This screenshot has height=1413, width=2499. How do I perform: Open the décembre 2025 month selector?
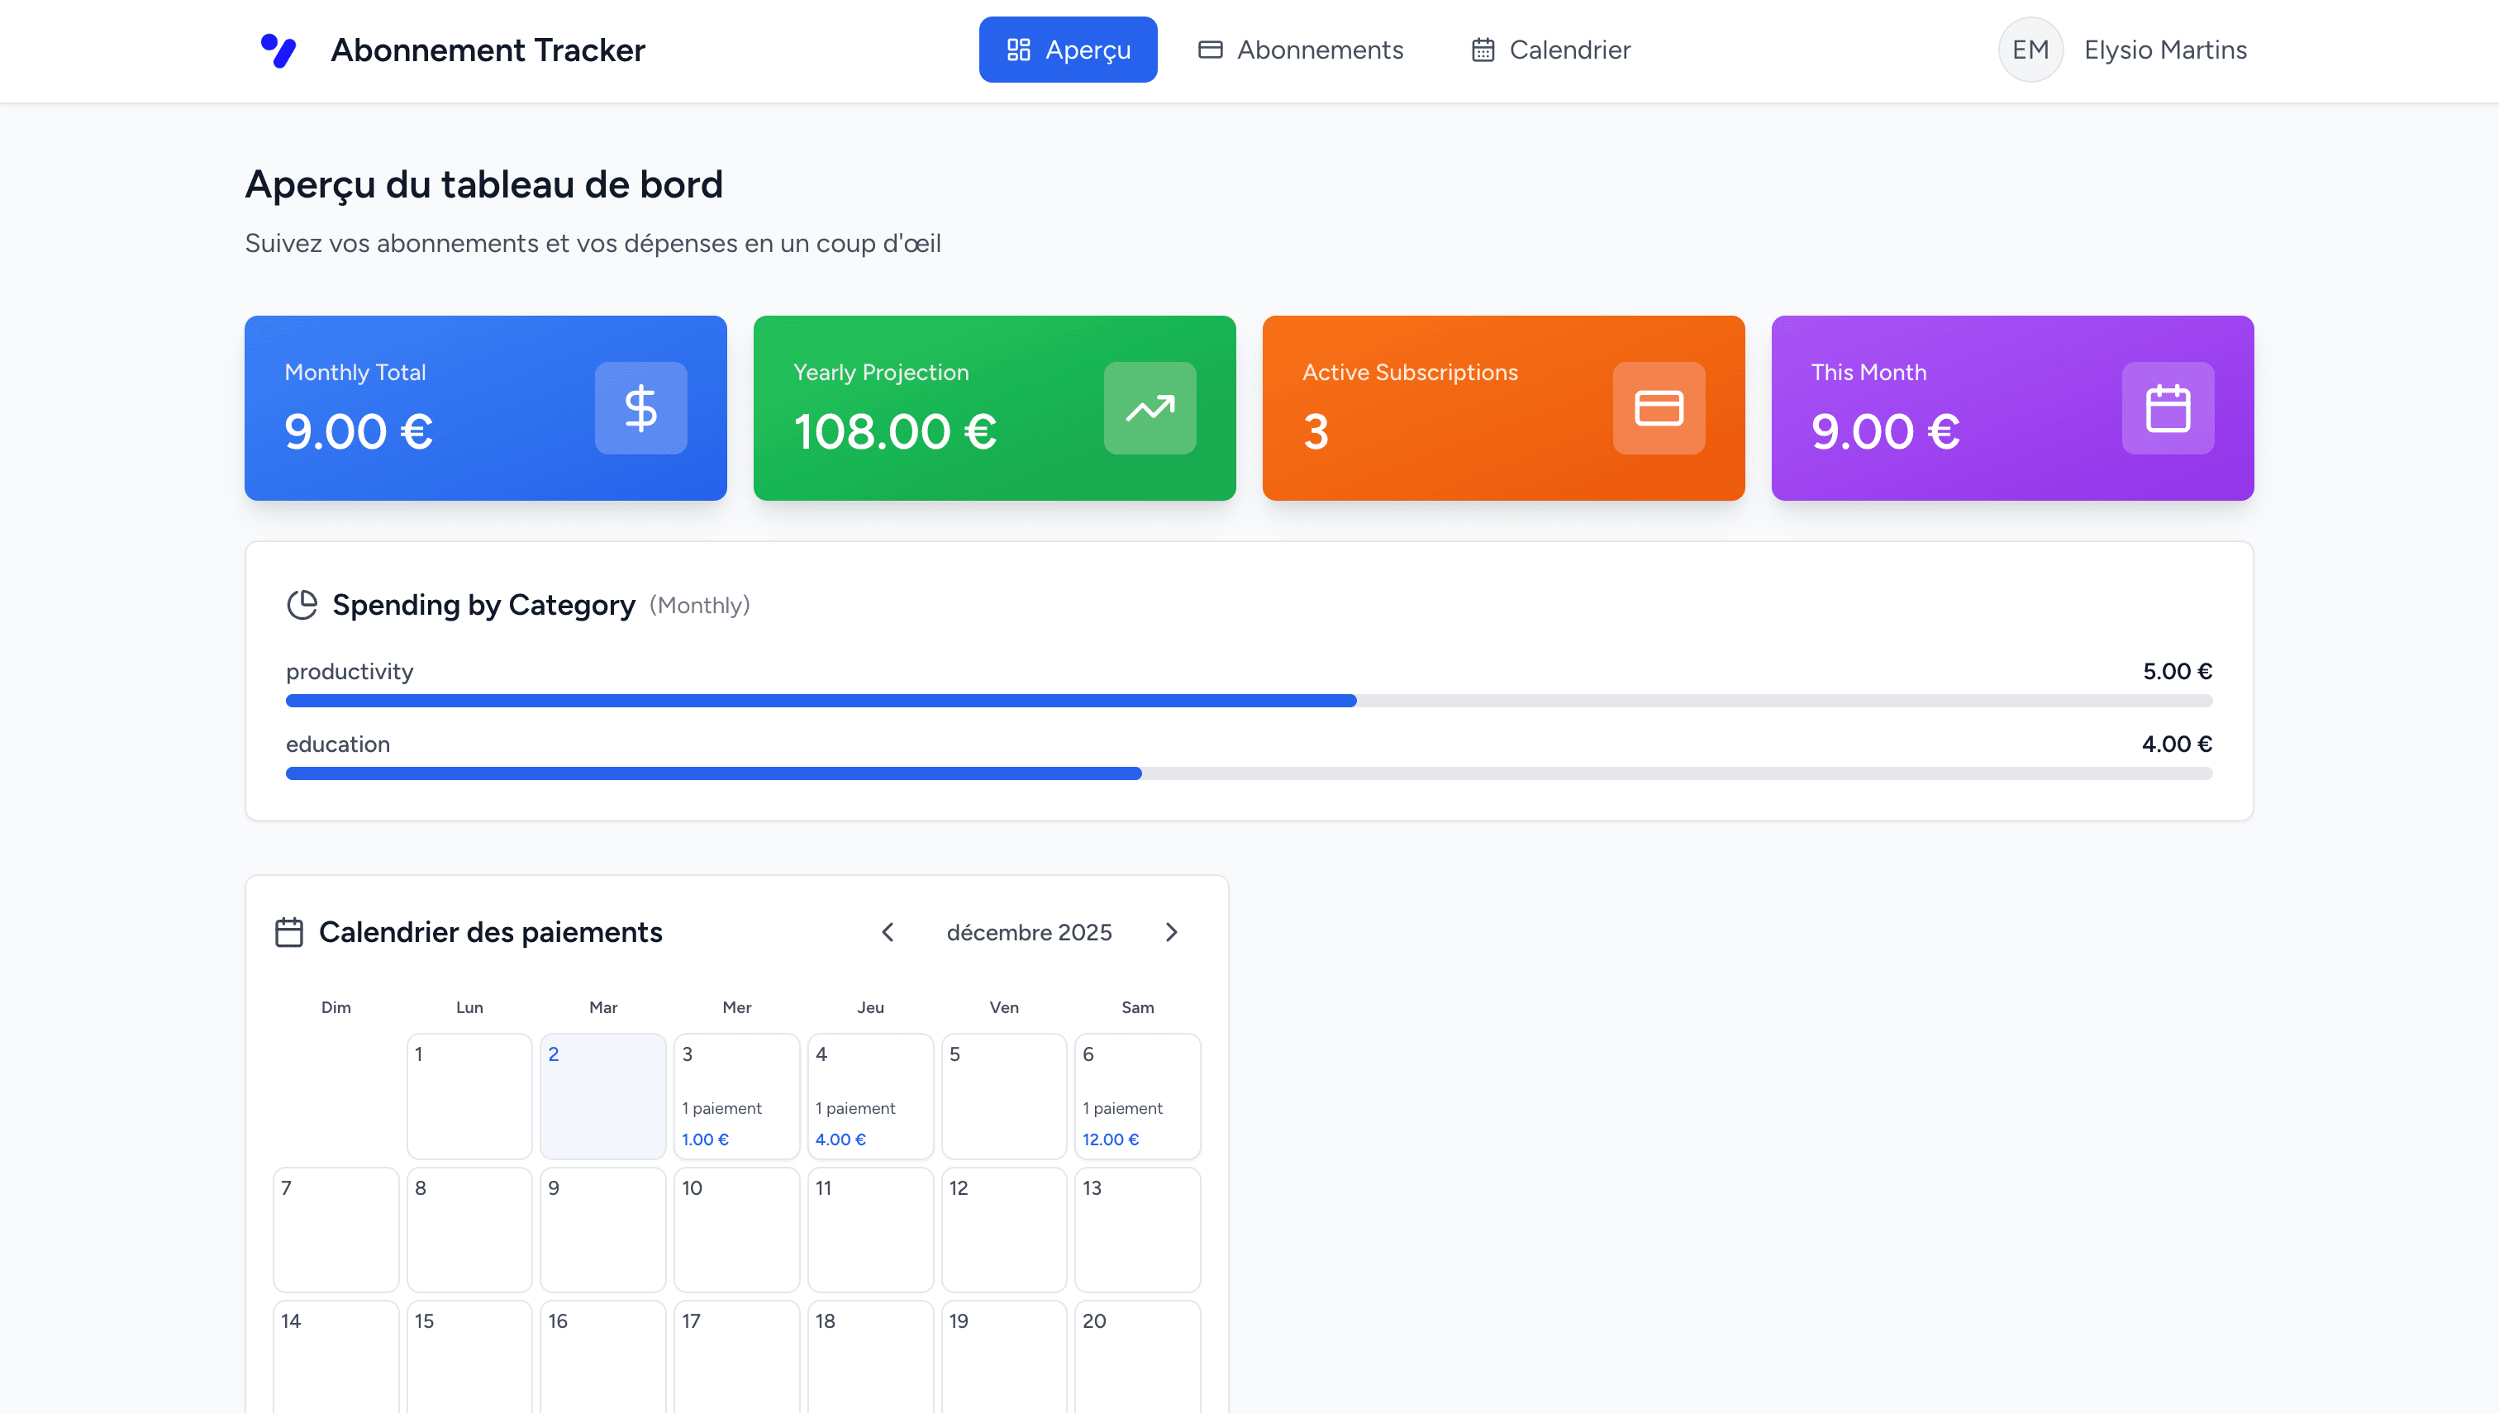point(1030,931)
